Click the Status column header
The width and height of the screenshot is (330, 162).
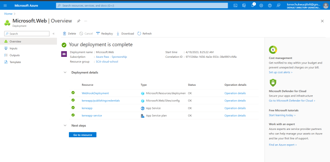click(192, 85)
